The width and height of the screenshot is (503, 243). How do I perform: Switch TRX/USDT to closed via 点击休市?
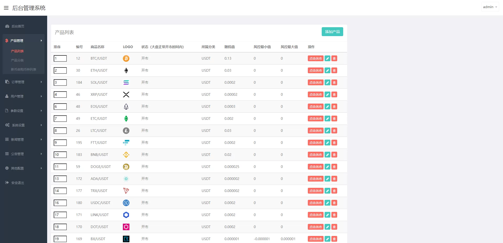click(x=315, y=191)
